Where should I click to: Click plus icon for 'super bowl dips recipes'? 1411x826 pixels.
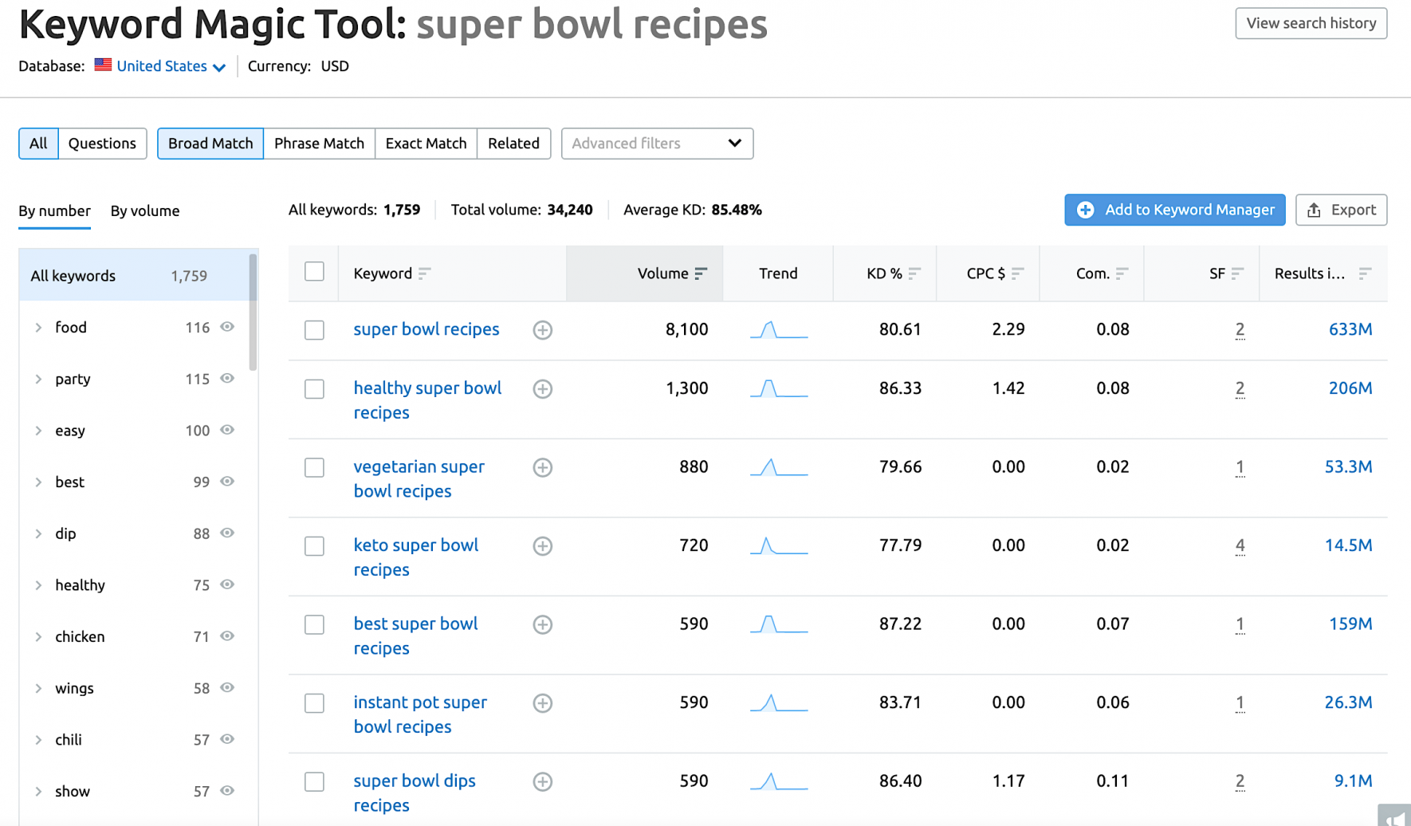pyautogui.click(x=543, y=782)
